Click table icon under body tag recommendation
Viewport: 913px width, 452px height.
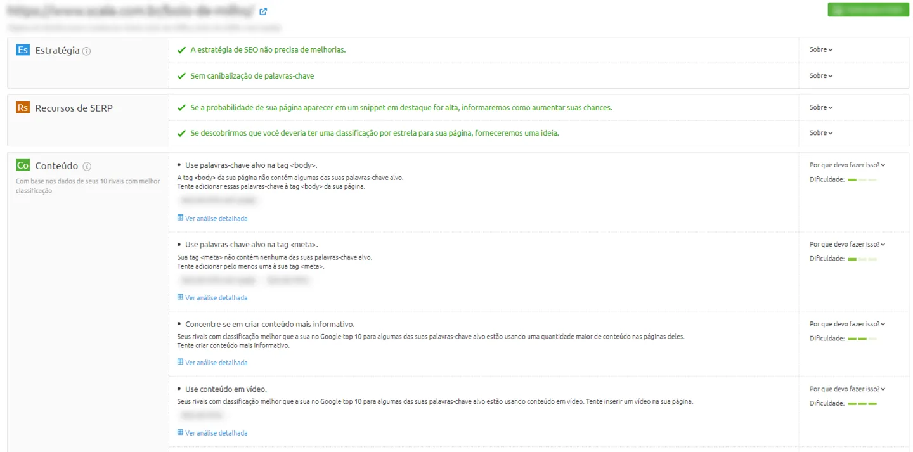coord(180,218)
